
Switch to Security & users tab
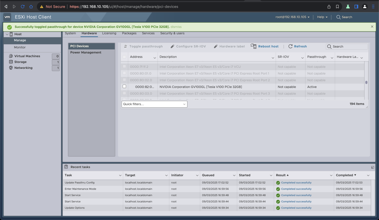pyautogui.click(x=172, y=33)
